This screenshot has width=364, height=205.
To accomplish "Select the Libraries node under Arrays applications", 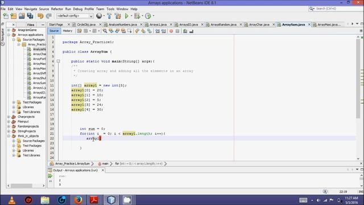I will click(x=28, y=107).
